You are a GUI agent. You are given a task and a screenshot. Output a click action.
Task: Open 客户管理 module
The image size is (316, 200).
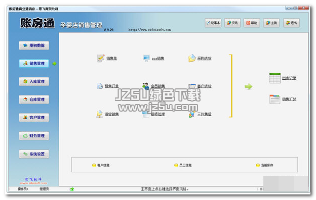coord(34,118)
